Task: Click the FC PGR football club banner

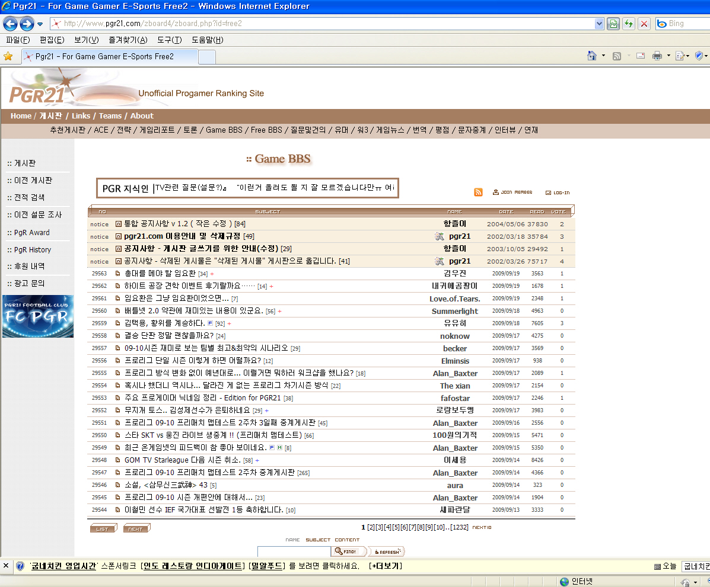Action: point(38,316)
